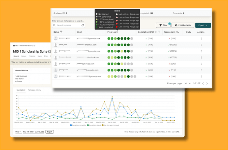Click the (0%) assessment value
228x150 pixels.
click(x=173, y=64)
